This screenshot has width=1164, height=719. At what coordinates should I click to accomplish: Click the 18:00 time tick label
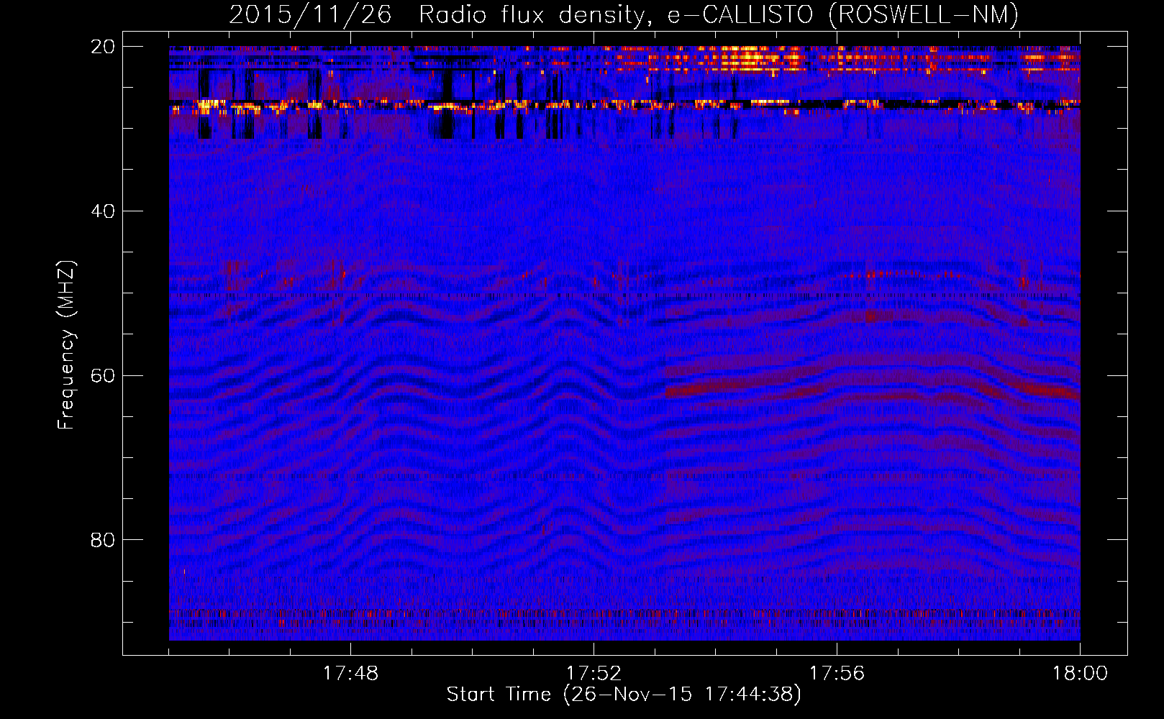point(1080,674)
